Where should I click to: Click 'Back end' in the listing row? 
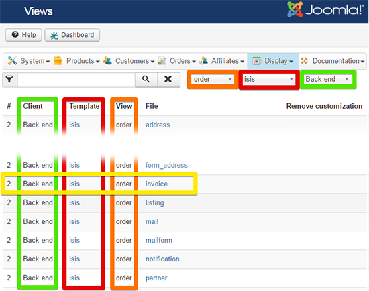(38, 202)
